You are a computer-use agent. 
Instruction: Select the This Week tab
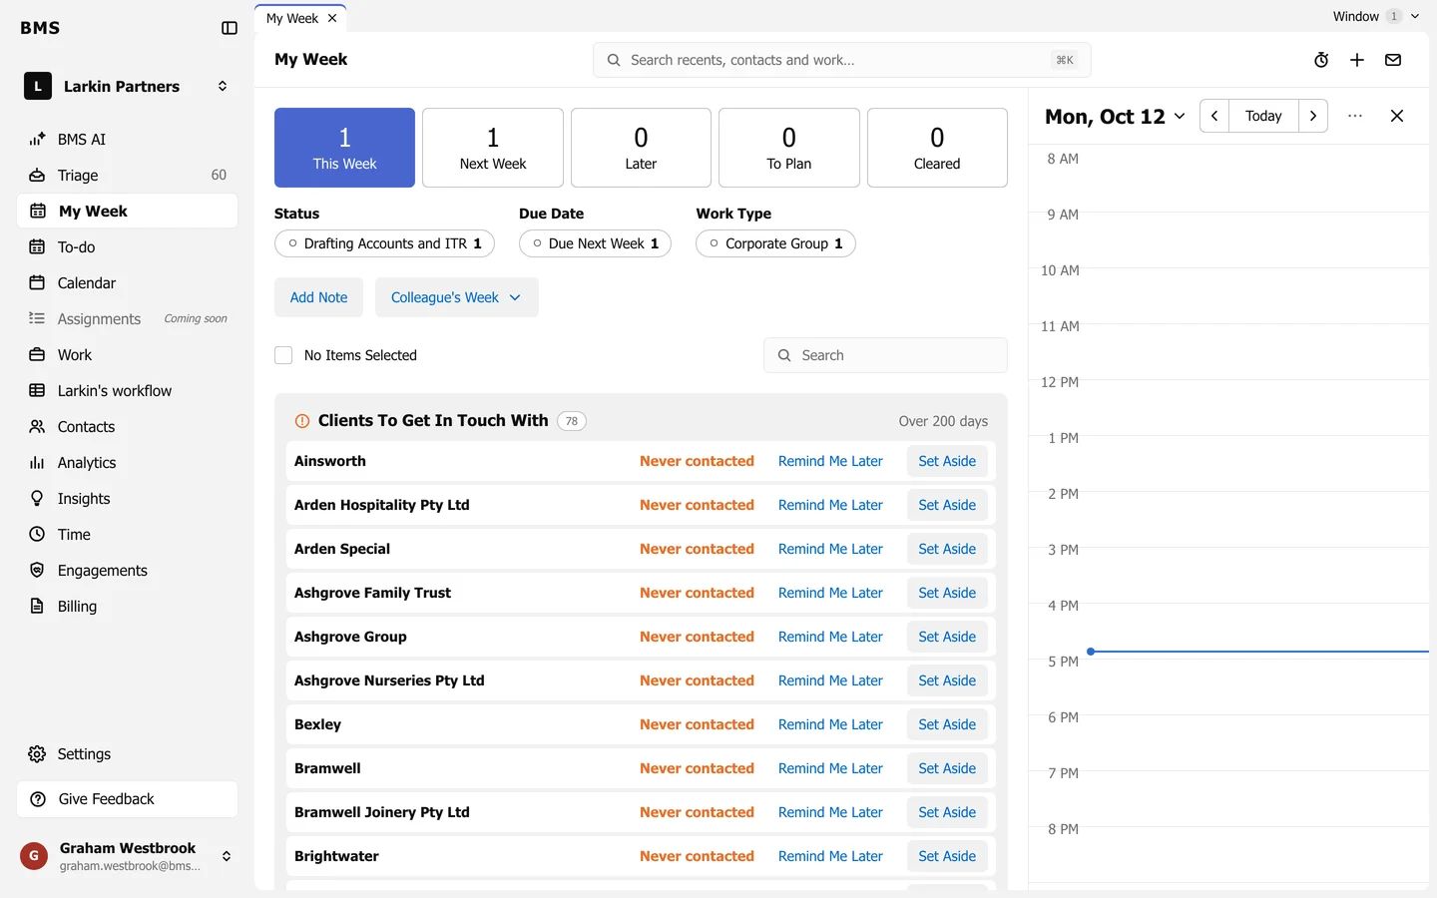point(344,148)
